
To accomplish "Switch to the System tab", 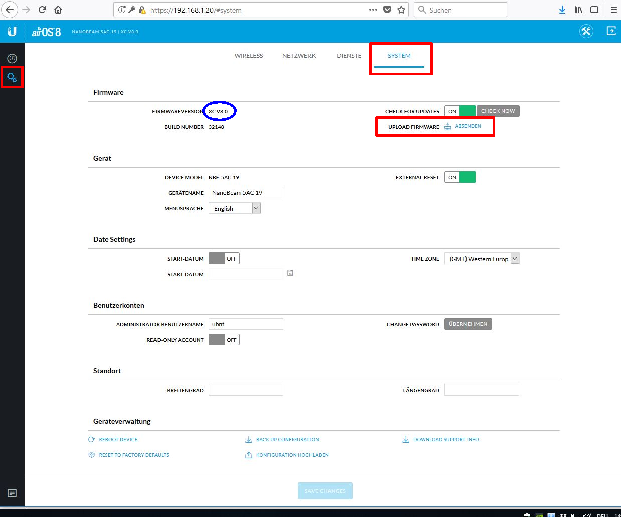I will [399, 56].
